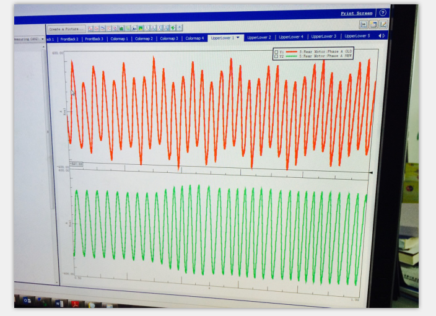Click the fast-forward icon button at top right
Screen dimensions: 436x316
pos(364,25)
